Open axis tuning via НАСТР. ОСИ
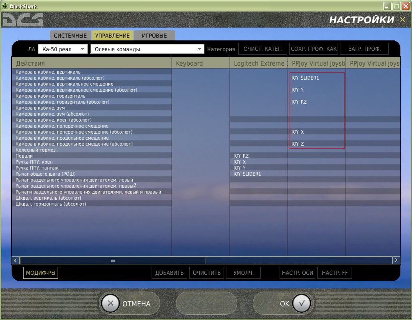This screenshot has width=412, height=320. (298, 273)
